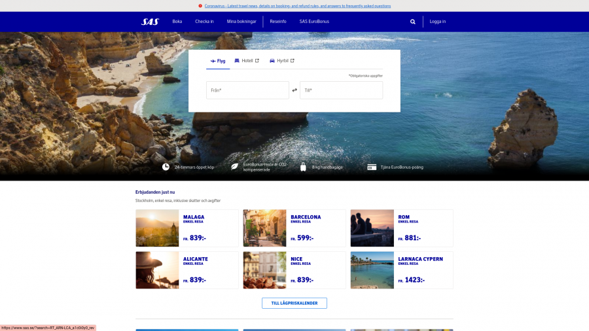Click the Från input field
The height and width of the screenshot is (331, 589).
(x=247, y=90)
